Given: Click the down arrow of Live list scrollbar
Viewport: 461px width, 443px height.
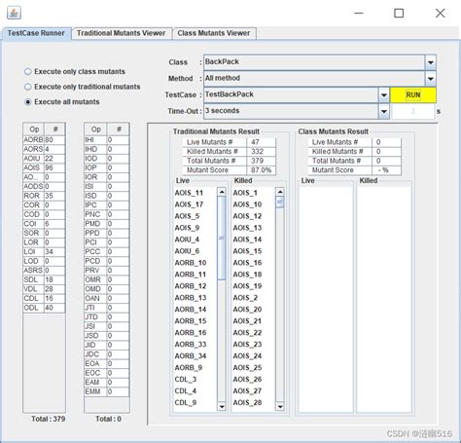Looking at the screenshot, I should (222, 406).
